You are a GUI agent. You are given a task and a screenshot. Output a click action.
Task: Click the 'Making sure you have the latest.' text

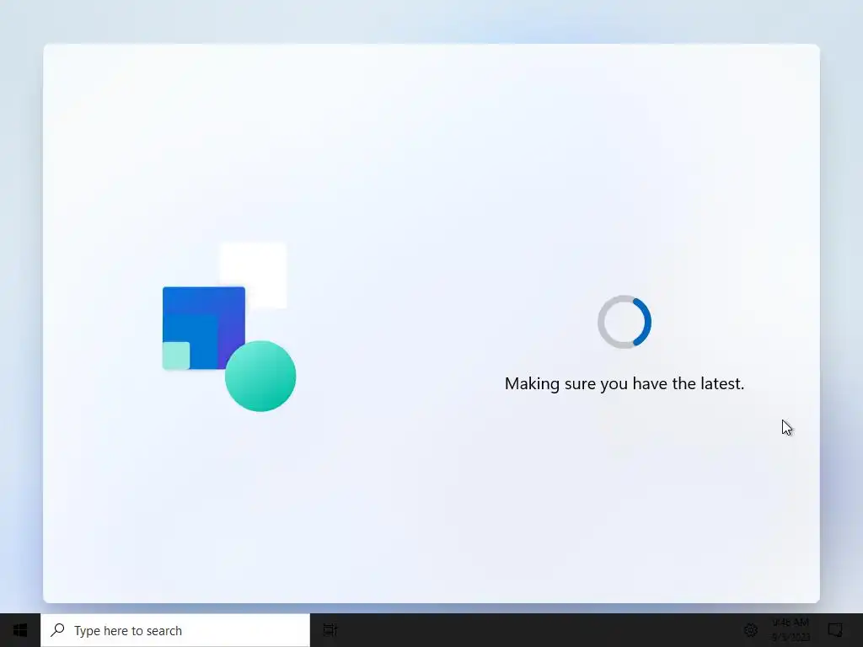(624, 383)
